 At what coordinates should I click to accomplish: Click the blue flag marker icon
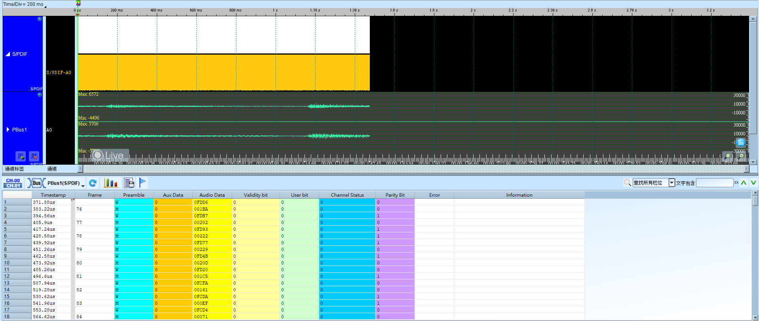143,182
